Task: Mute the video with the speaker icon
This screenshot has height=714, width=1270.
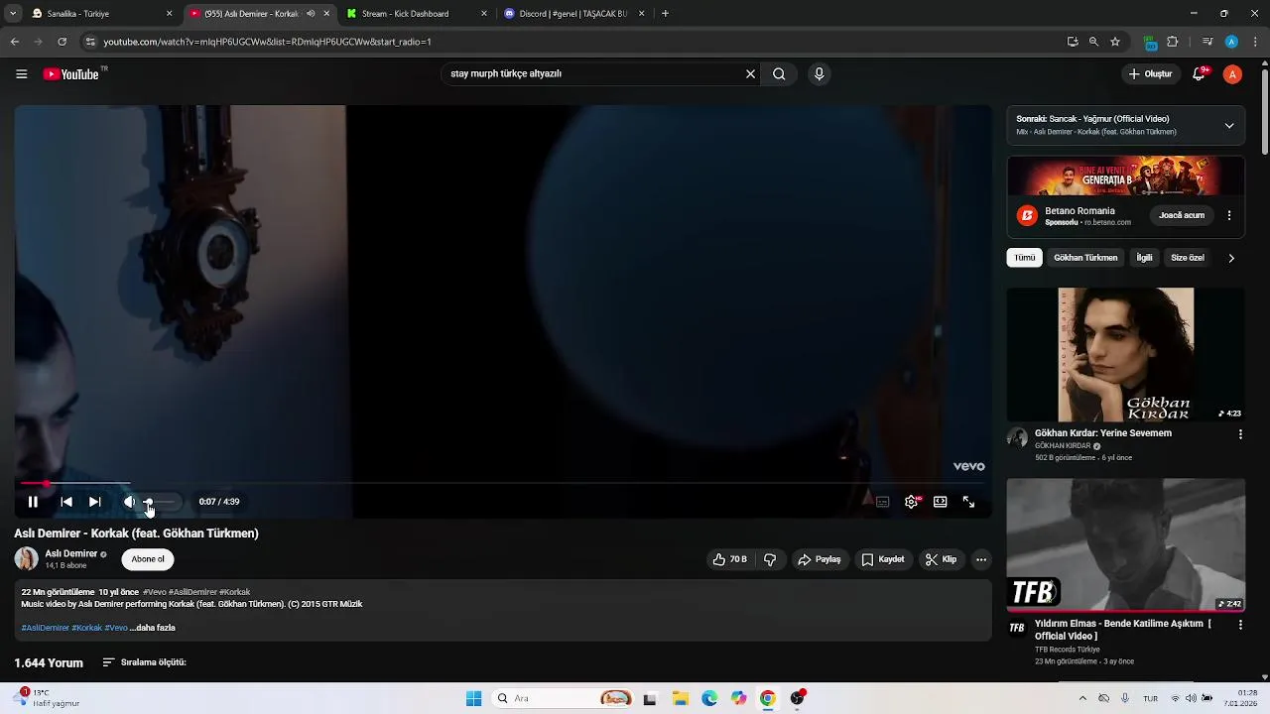Action: (129, 502)
